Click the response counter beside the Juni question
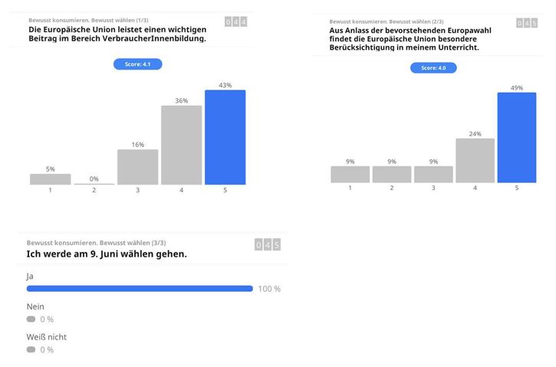 click(x=268, y=244)
